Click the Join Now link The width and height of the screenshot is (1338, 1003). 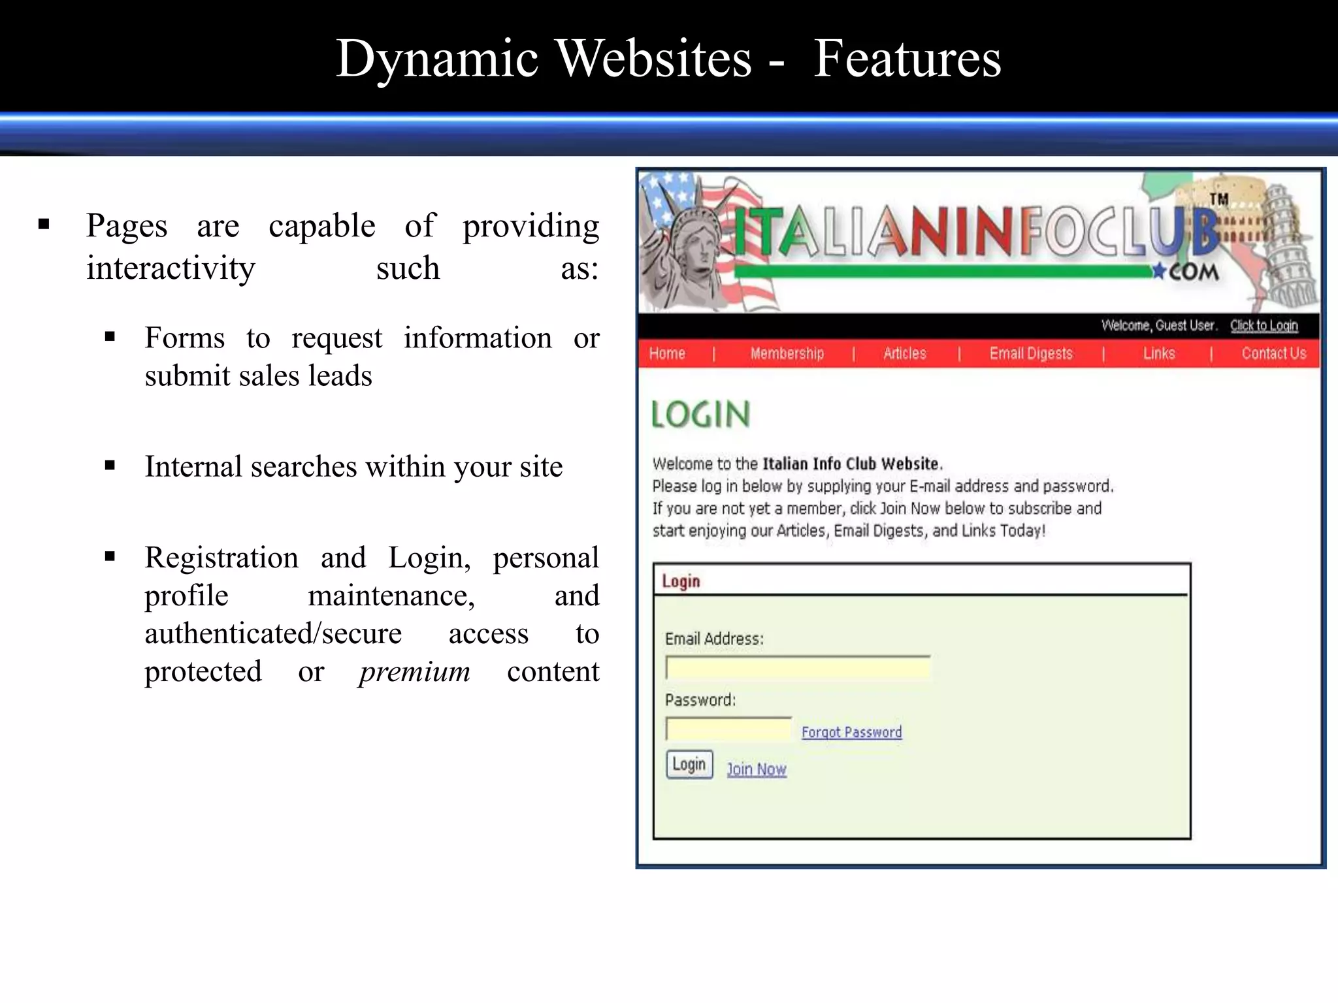(x=757, y=769)
